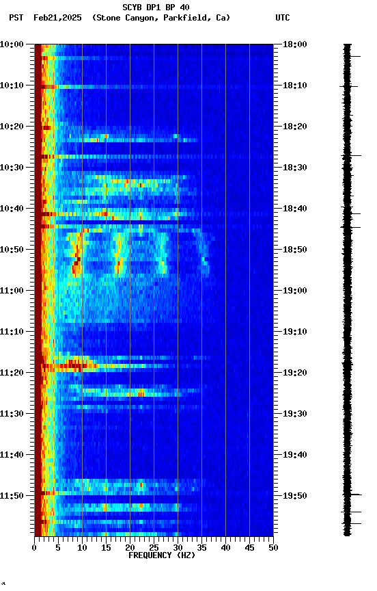This screenshot has width=377, height=591.
Task: Click the "15" frequency axis label
Action: [106, 548]
